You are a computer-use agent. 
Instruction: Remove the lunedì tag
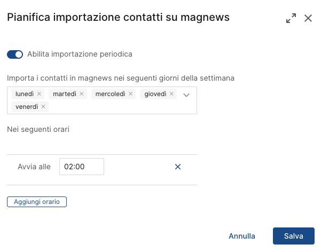click(39, 94)
